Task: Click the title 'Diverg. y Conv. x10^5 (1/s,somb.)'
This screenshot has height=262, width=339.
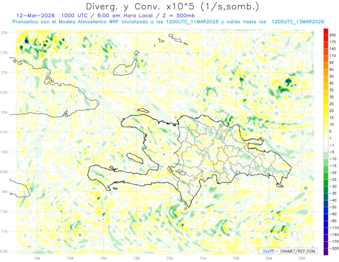Action: point(172,7)
